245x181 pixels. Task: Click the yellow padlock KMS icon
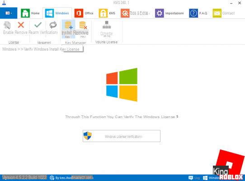pyautogui.click(x=103, y=13)
